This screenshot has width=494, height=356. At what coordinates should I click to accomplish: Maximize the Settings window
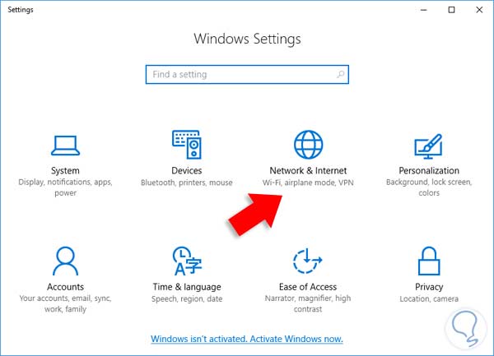(451, 10)
